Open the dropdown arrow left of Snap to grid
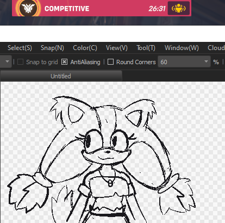The width and height of the screenshot is (225, 223). [x=7, y=61]
